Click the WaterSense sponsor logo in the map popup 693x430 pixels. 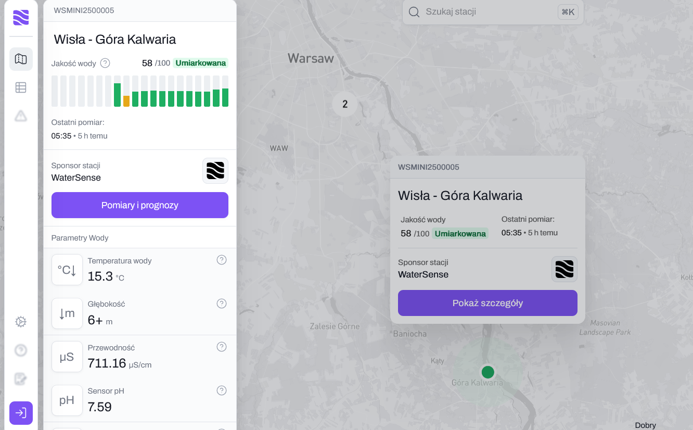[564, 269]
